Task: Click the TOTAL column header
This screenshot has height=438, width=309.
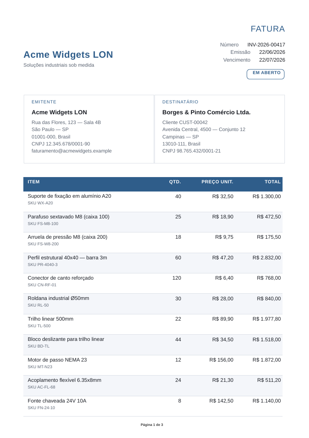Action: (x=272, y=182)
